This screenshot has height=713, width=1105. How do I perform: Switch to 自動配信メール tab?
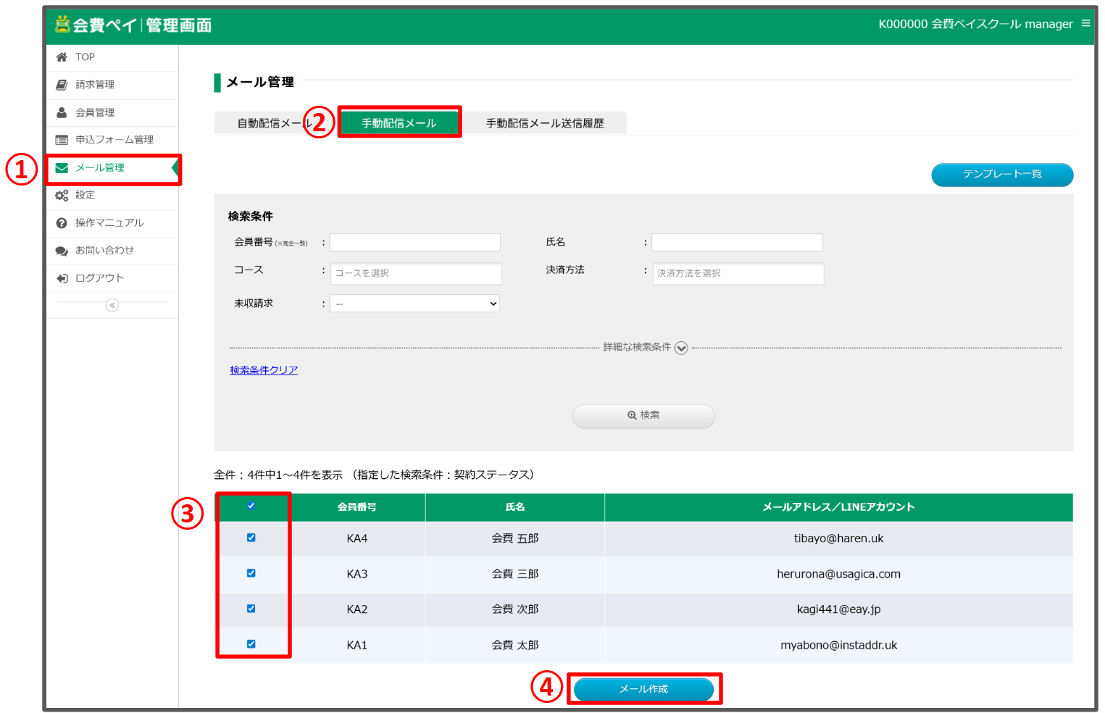tap(274, 123)
